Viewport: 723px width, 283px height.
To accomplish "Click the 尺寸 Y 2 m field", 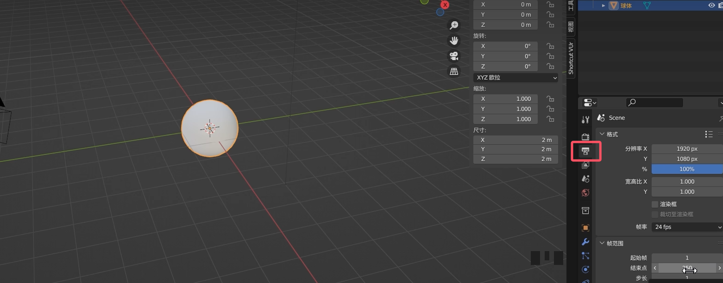I will pyautogui.click(x=516, y=149).
